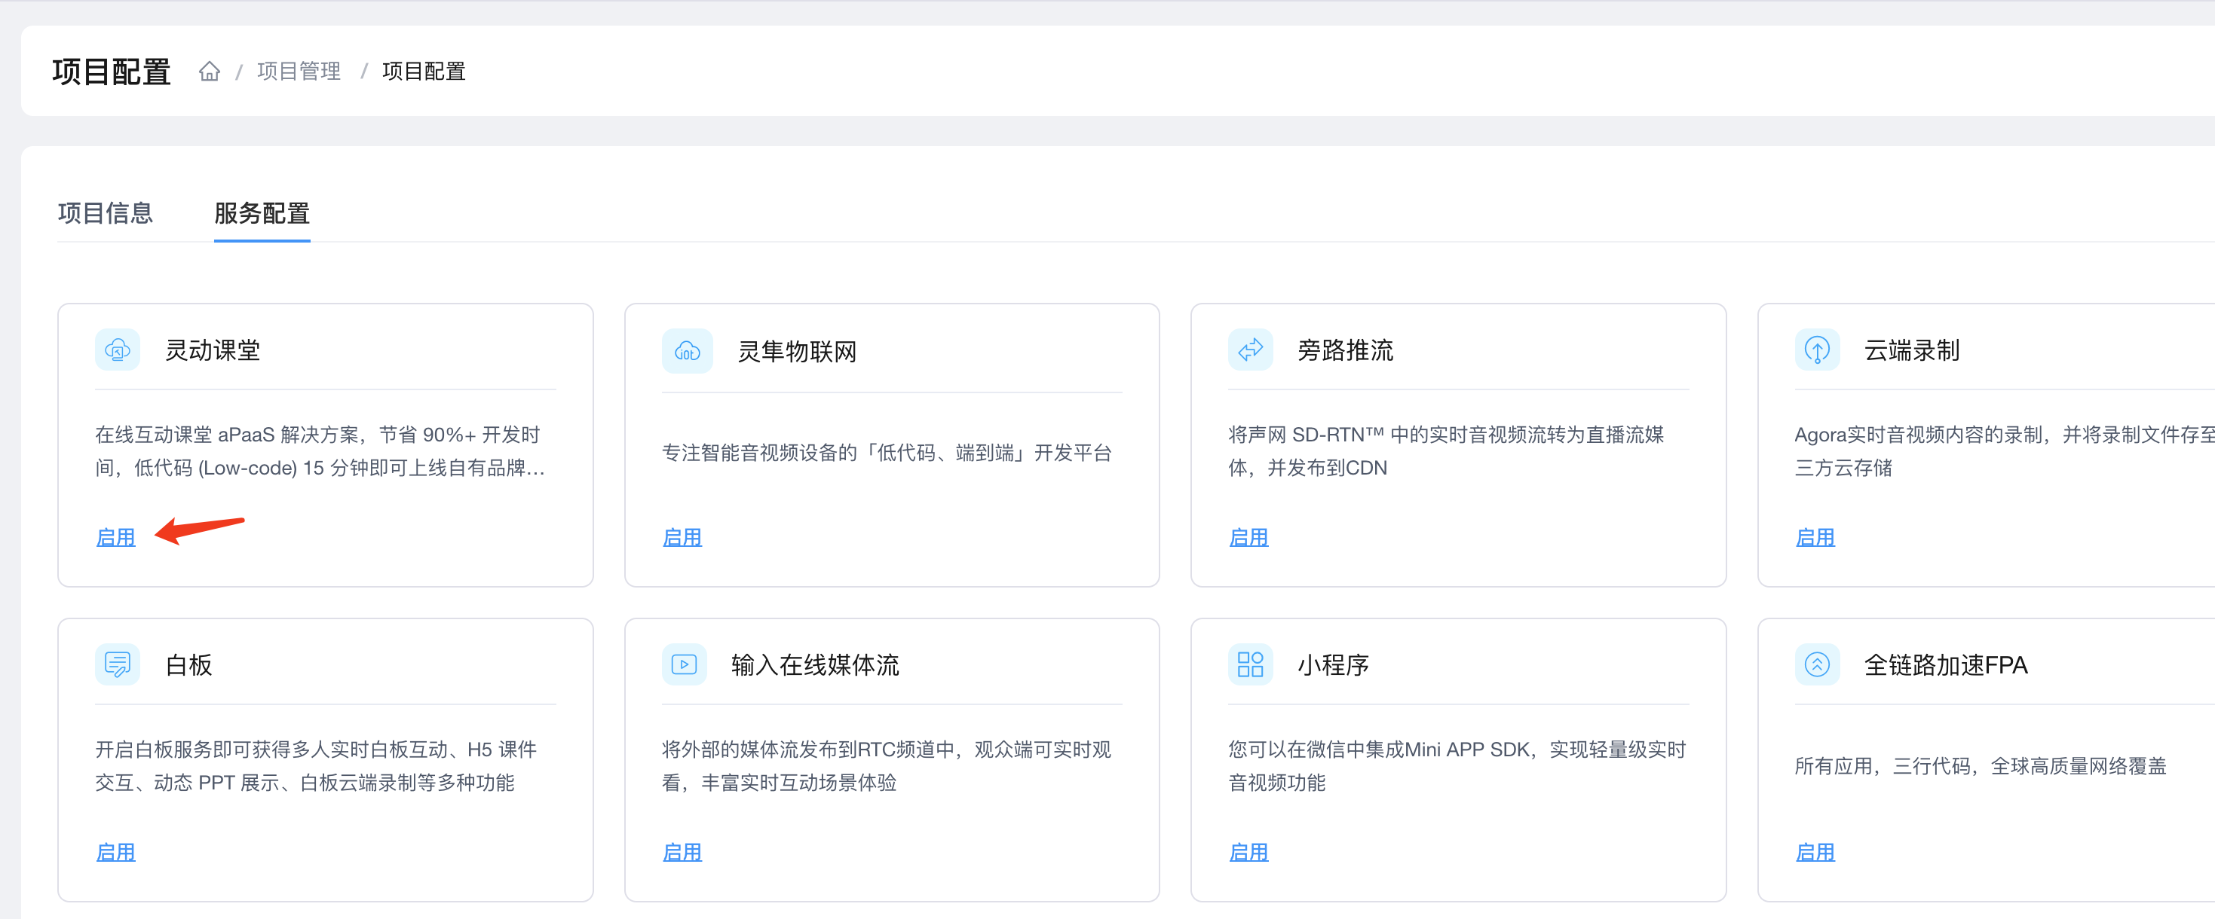The image size is (2215, 919).
Task: Enable 云端录制 service
Action: tap(1815, 538)
